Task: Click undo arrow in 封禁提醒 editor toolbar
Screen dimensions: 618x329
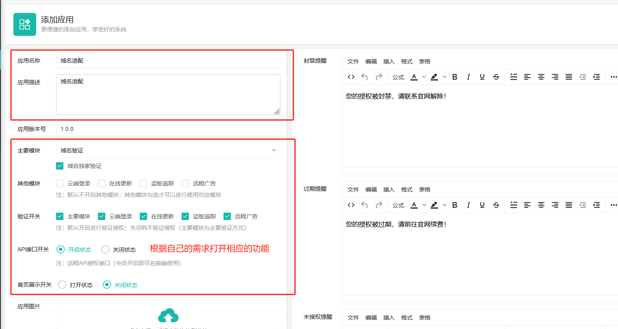Action: pyautogui.click(x=364, y=77)
